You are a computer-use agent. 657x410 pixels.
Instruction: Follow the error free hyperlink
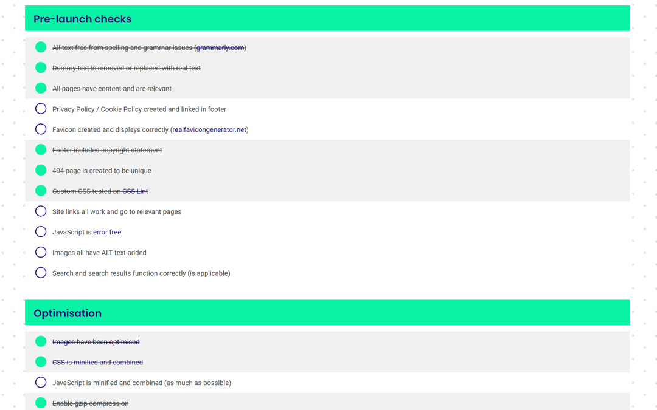pyautogui.click(x=108, y=231)
